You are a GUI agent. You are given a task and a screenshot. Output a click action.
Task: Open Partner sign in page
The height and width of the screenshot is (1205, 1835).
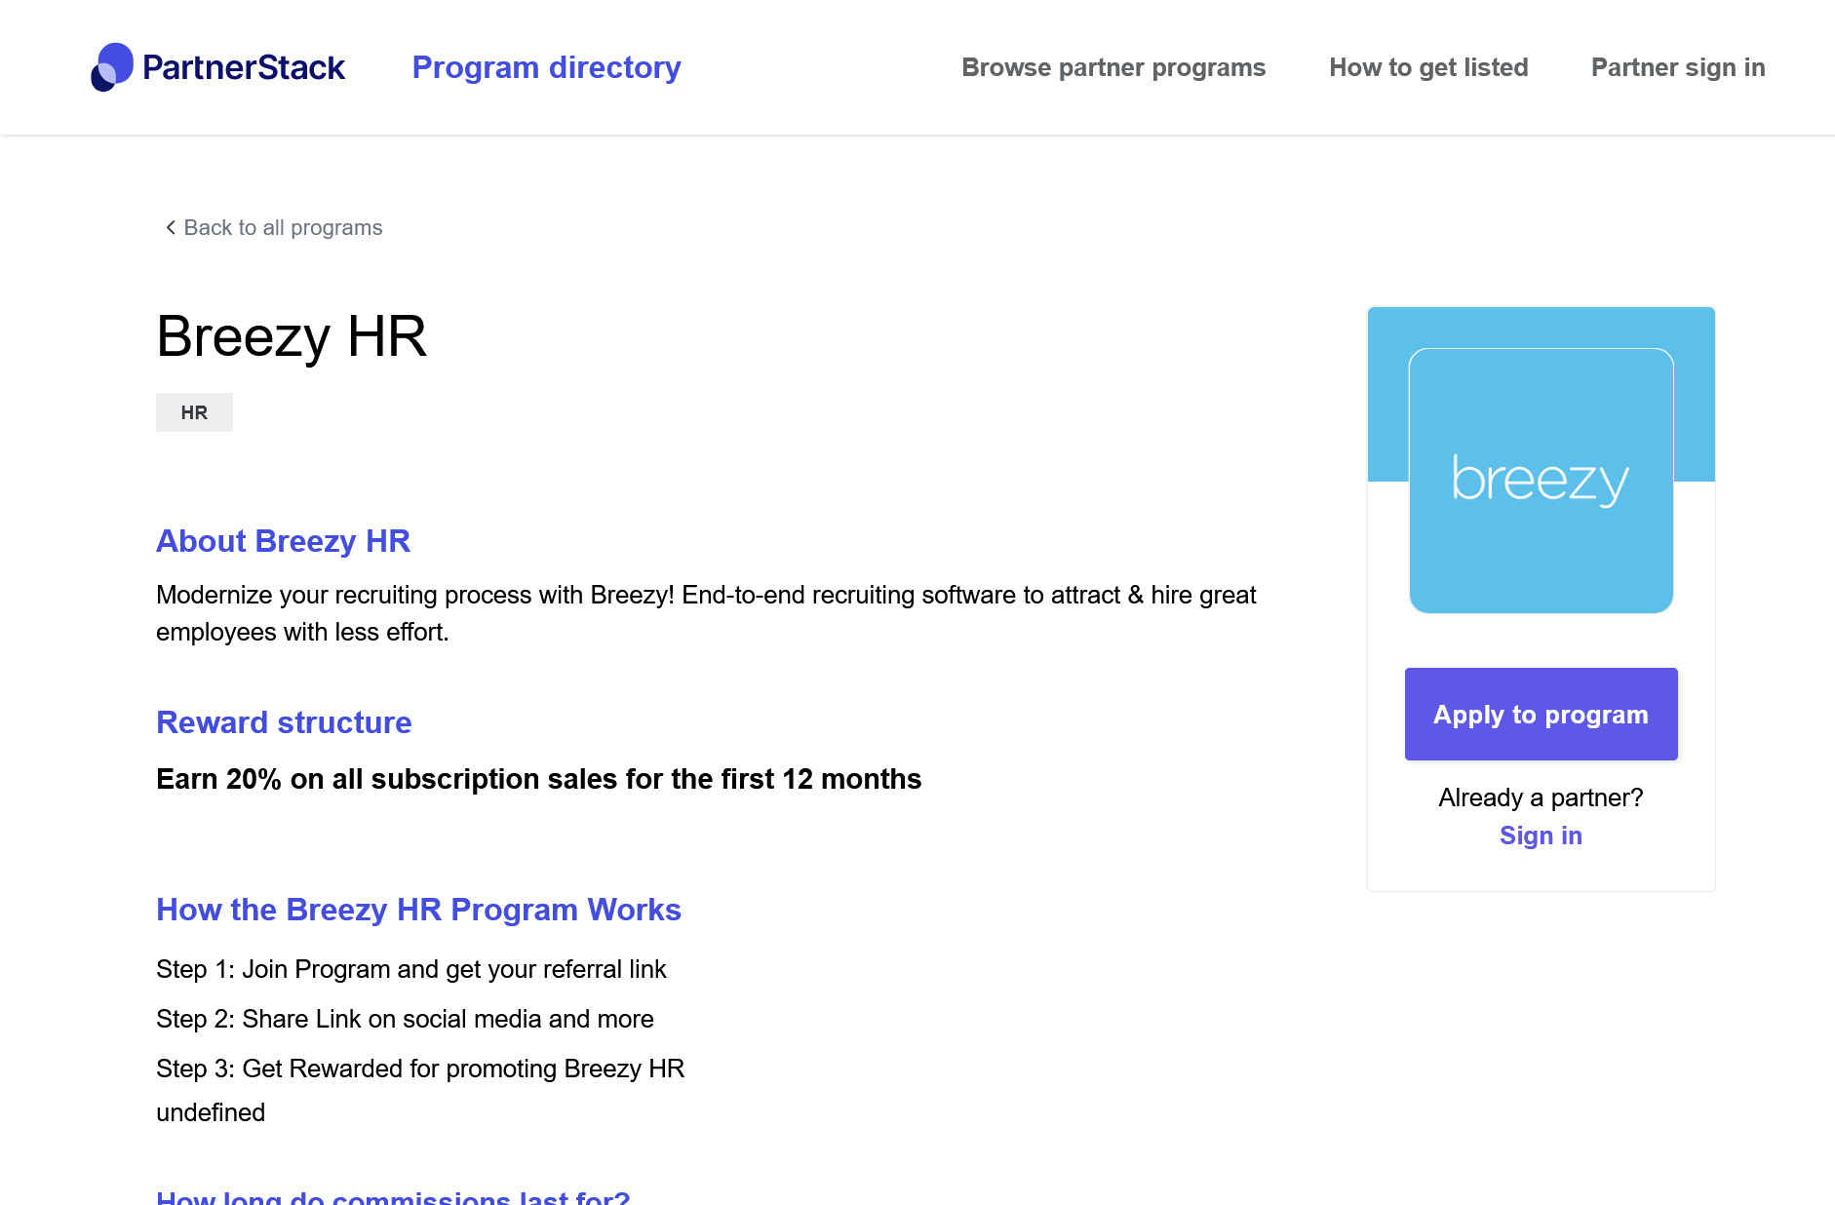point(1678,67)
